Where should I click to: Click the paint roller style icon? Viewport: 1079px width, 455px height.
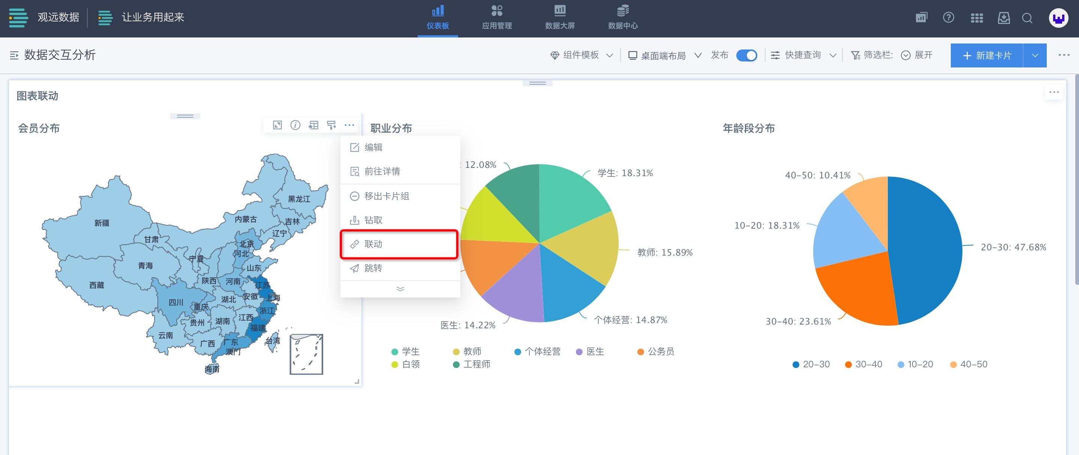click(x=331, y=125)
